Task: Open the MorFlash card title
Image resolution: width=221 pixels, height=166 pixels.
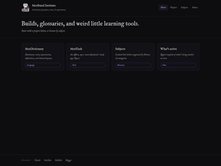Action: click(x=76, y=49)
